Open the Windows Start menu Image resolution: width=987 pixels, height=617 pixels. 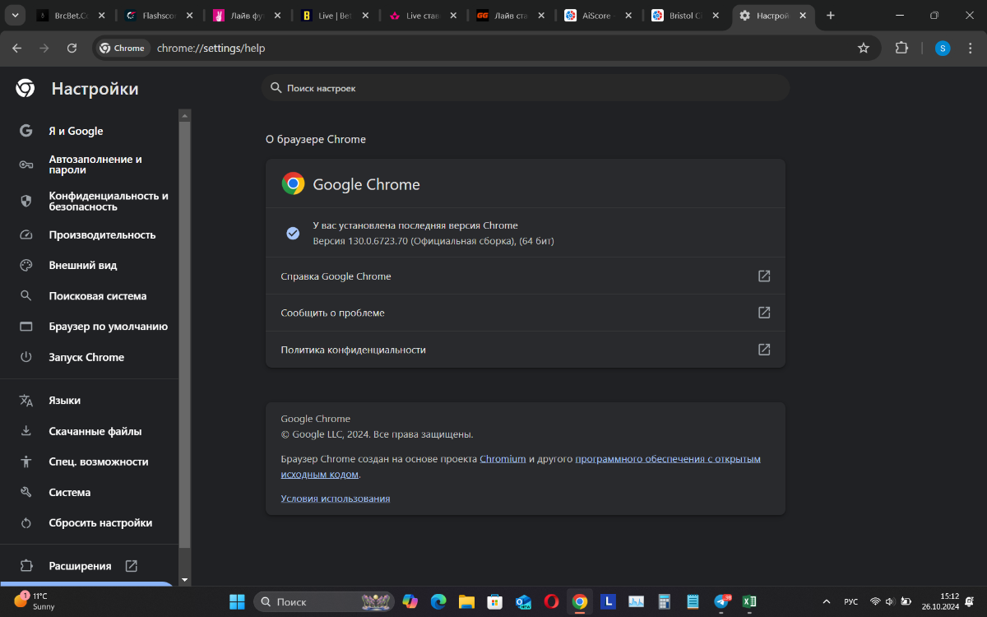(237, 601)
